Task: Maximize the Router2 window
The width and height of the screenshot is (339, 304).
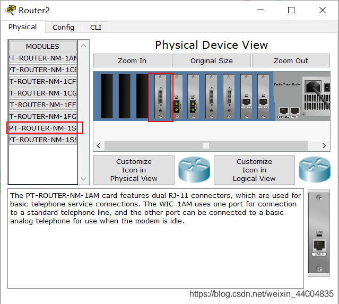Action: click(291, 10)
